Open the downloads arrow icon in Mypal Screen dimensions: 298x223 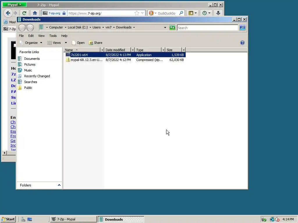click(x=218, y=13)
